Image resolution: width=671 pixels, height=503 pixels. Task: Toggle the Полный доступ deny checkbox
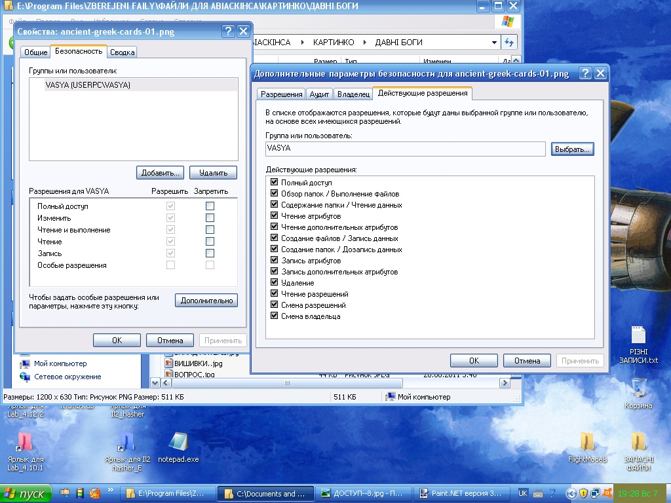click(210, 206)
